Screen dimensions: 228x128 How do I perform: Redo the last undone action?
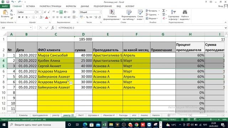(19, 2)
